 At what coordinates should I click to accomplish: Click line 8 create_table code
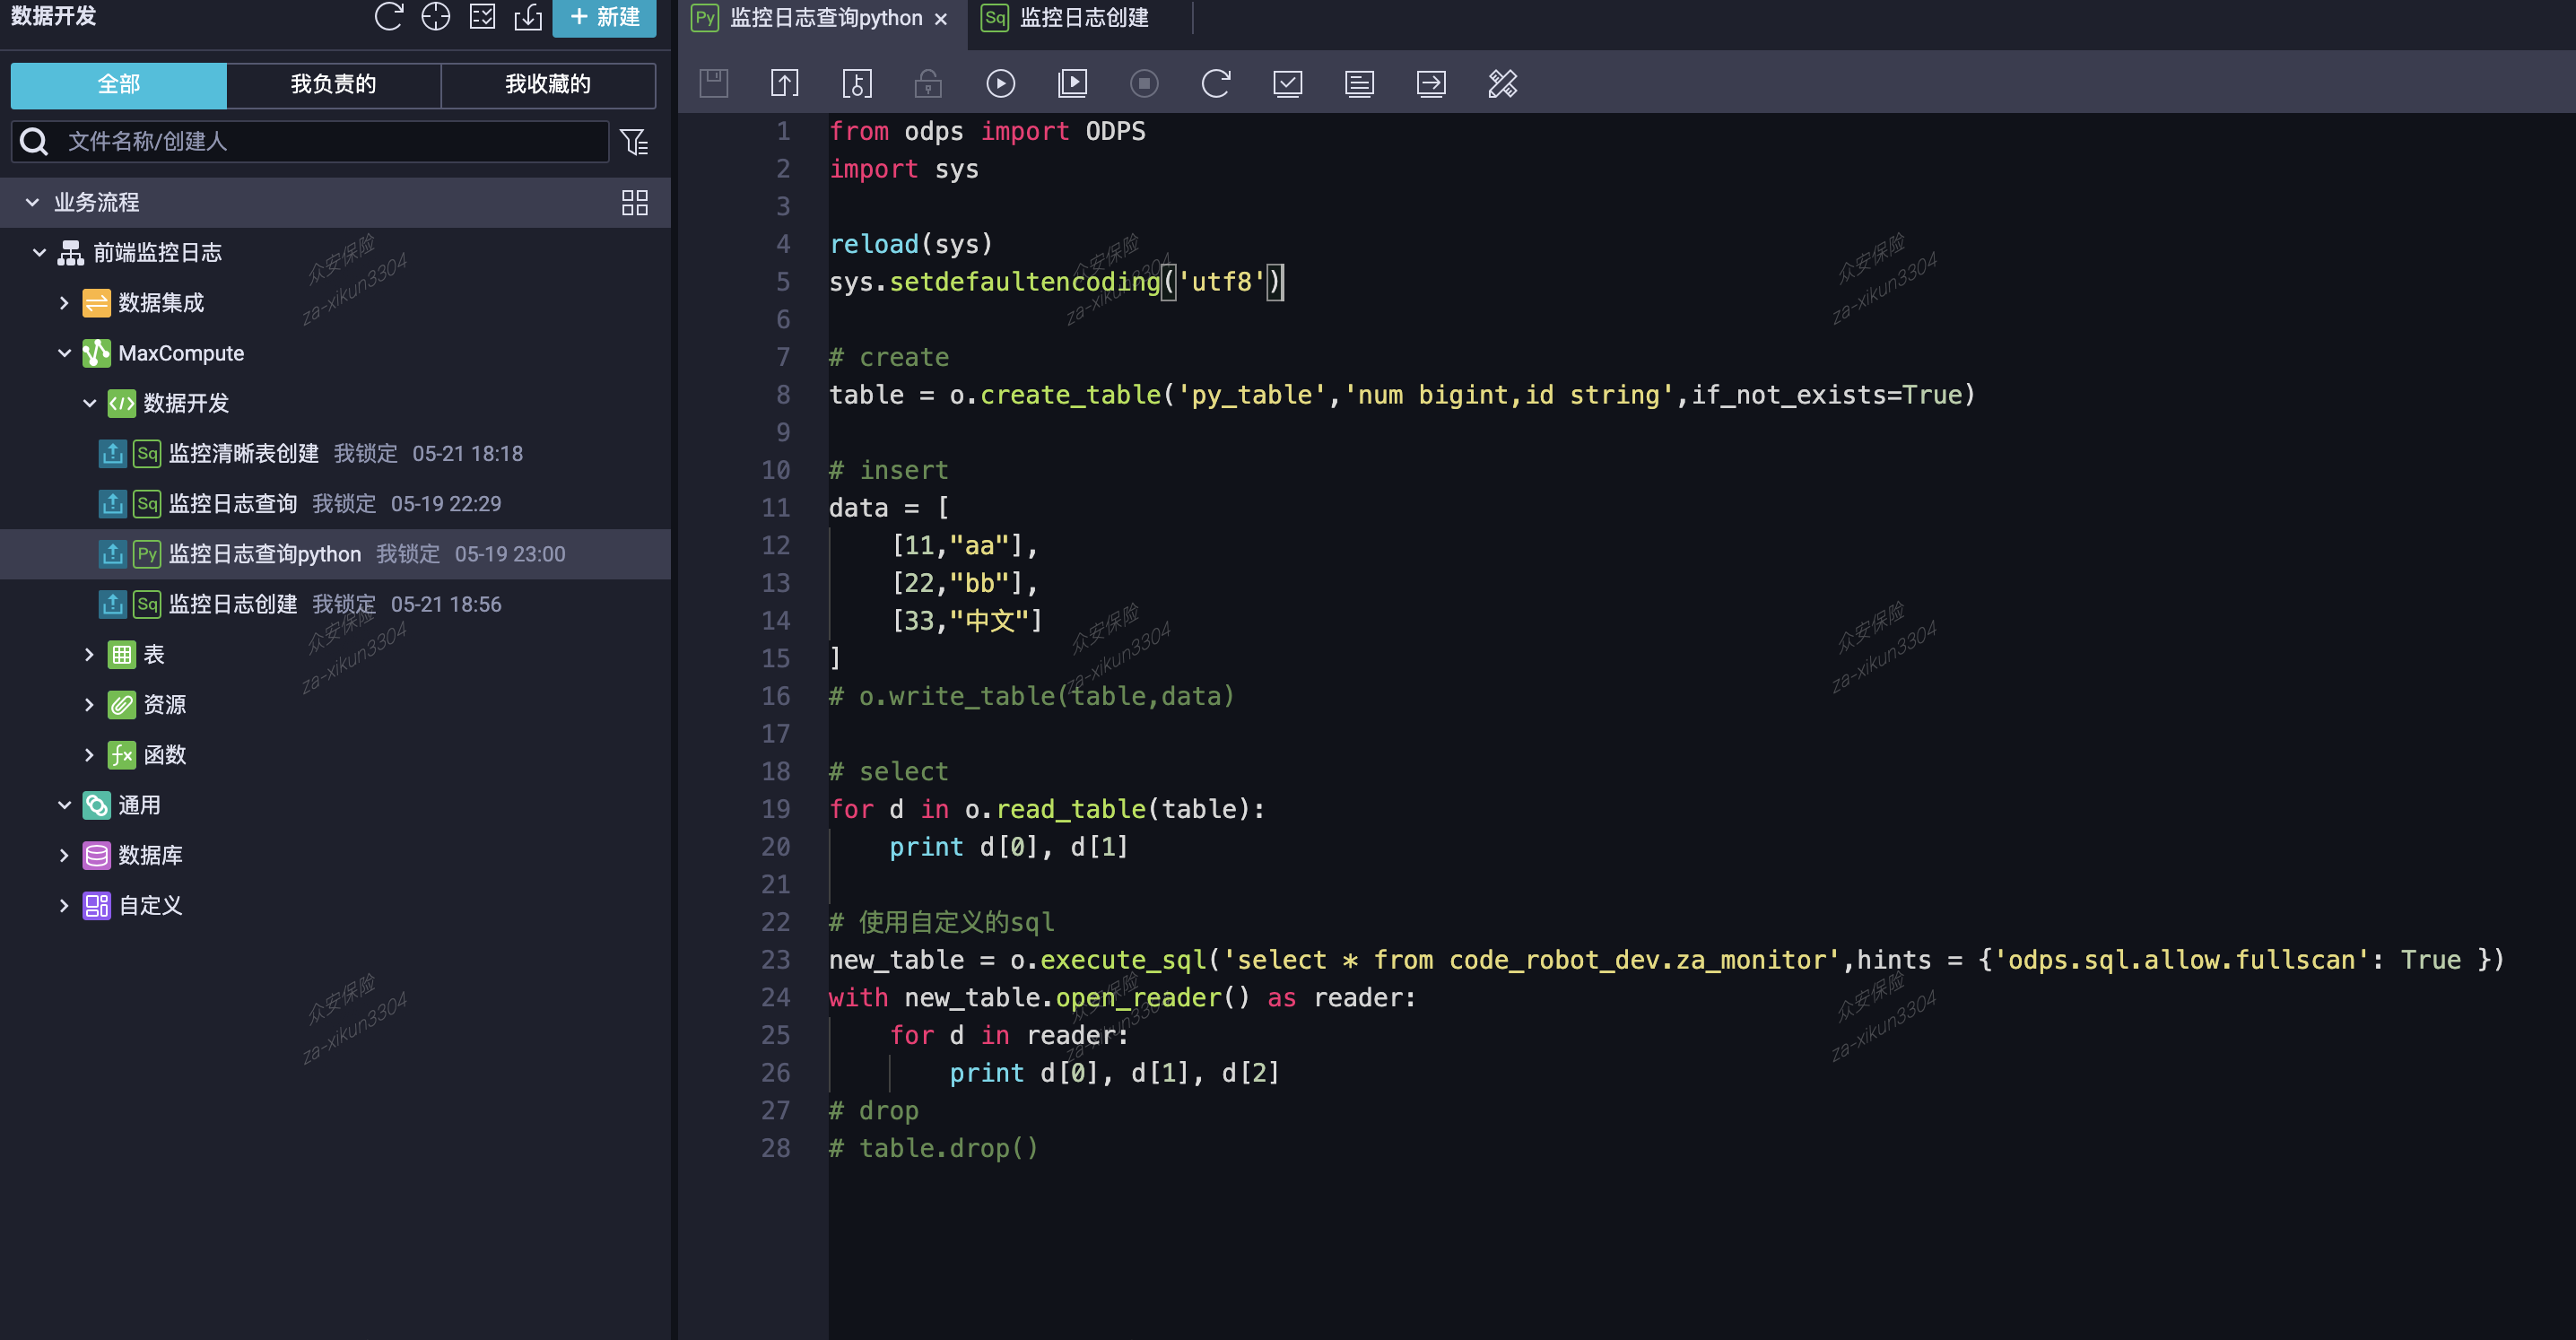coord(1402,395)
